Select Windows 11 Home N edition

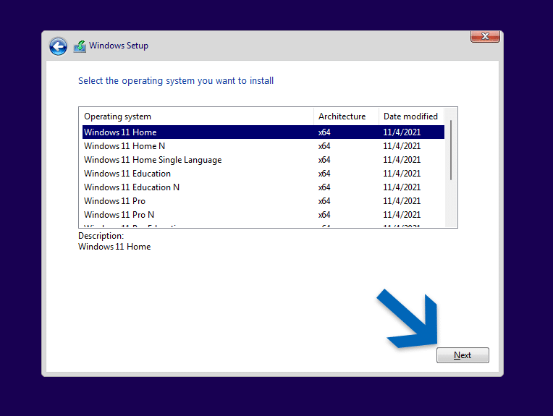click(263, 146)
